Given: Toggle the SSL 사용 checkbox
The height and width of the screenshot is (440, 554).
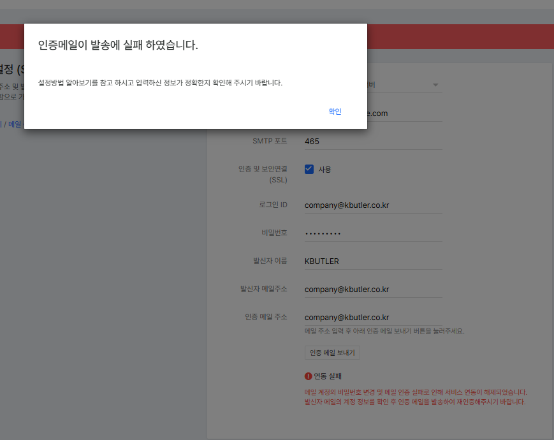Looking at the screenshot, I should click(309, 169).
